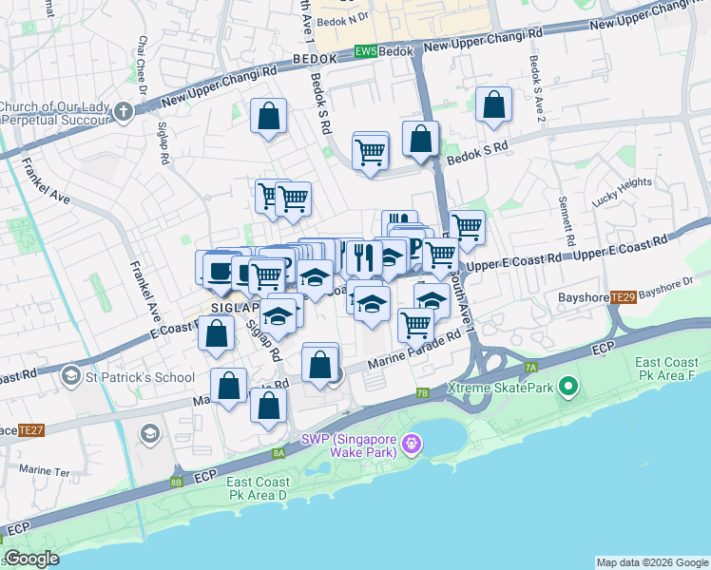Open the Singapore Wake Park purple pin
The image size is (711, 570).
(x=413, y=445)
